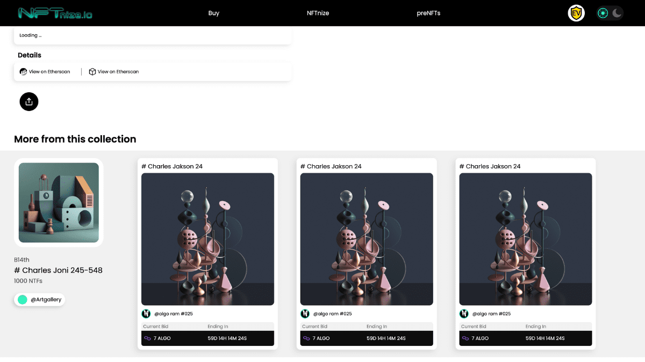The image size is (645, 362).
Task: Click the ALGO currency icon in last card
Action: 465,338
